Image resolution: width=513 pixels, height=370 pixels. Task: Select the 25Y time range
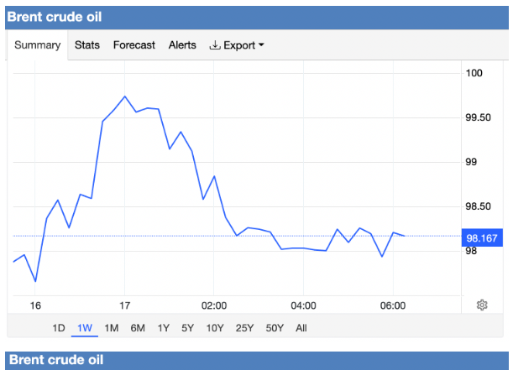pos(245,328)
